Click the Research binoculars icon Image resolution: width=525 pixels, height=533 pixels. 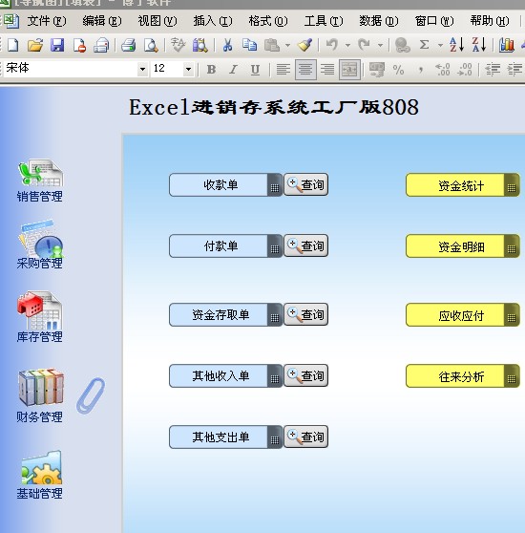(200, 45)
